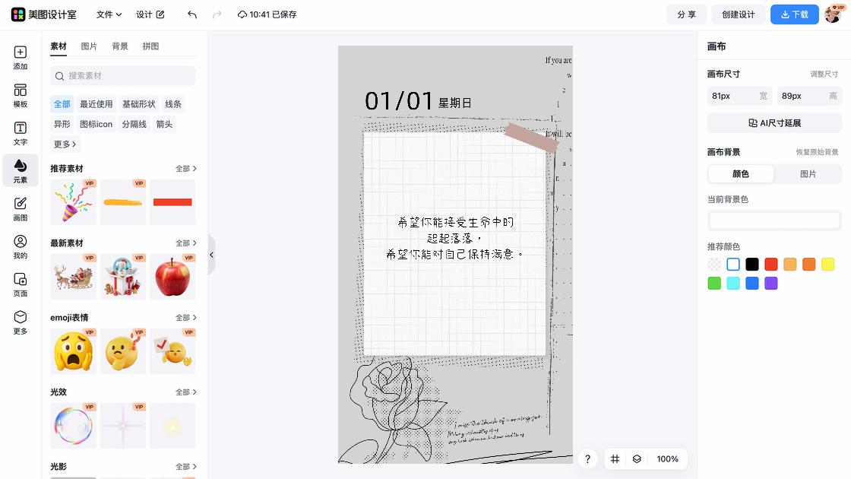Open the layers icon near zoom
Image resolution: width=851 pixels, height=479 pixels.
point(637,459)
